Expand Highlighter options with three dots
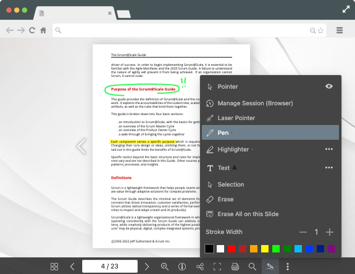This screenshot has height=274, width=355. pyautogui.click(x=328, y=149)
